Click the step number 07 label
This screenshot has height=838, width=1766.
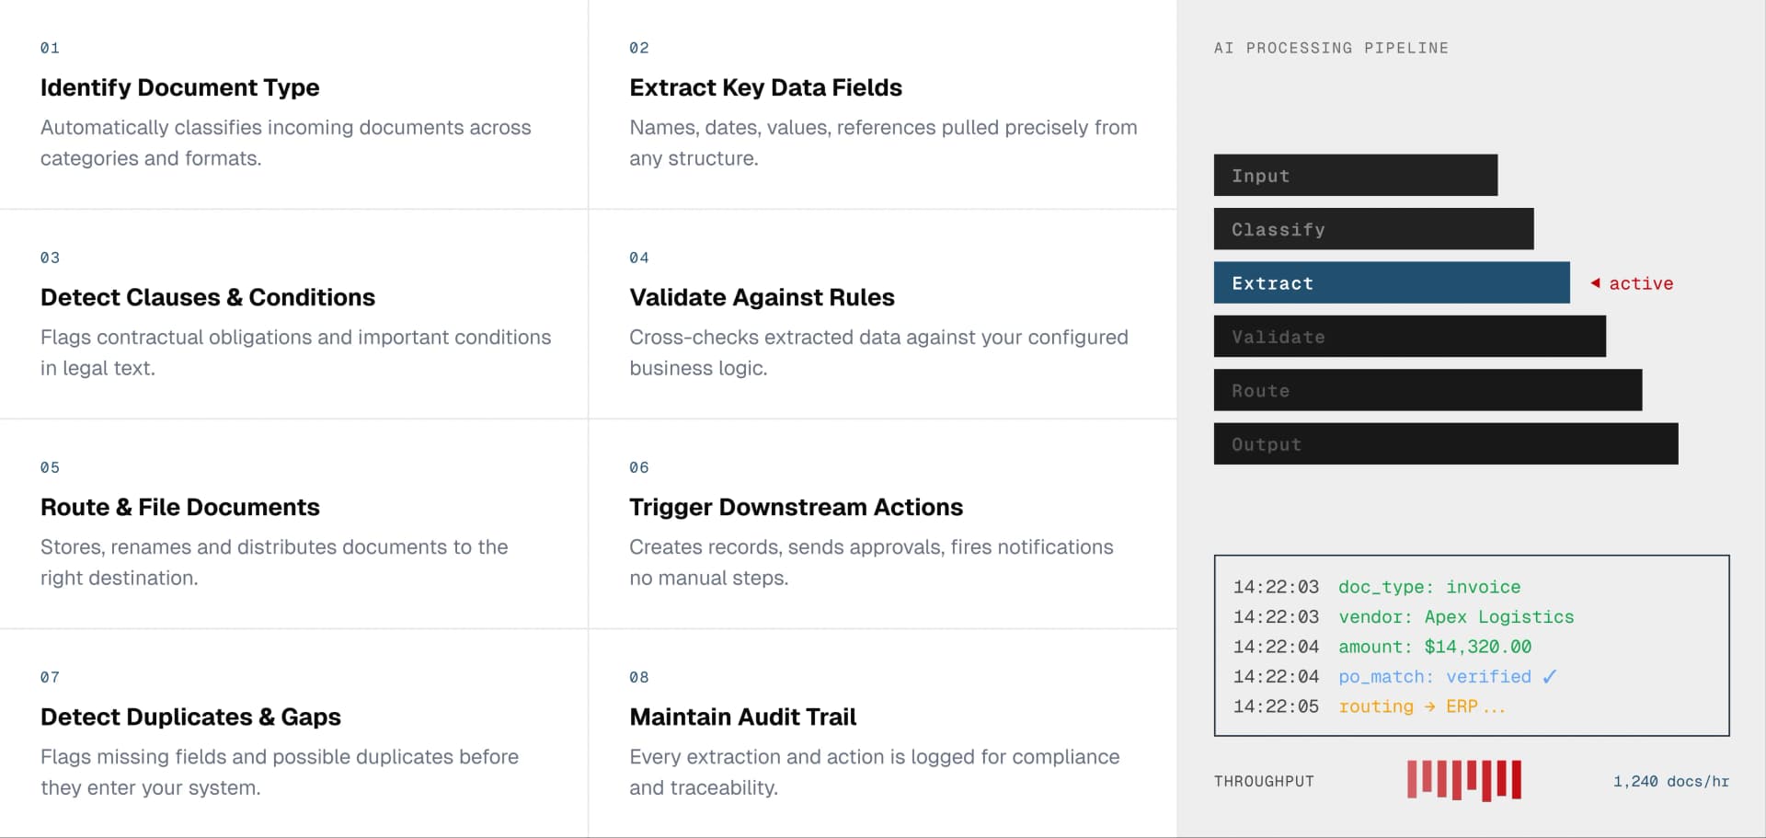click(50, 677)
